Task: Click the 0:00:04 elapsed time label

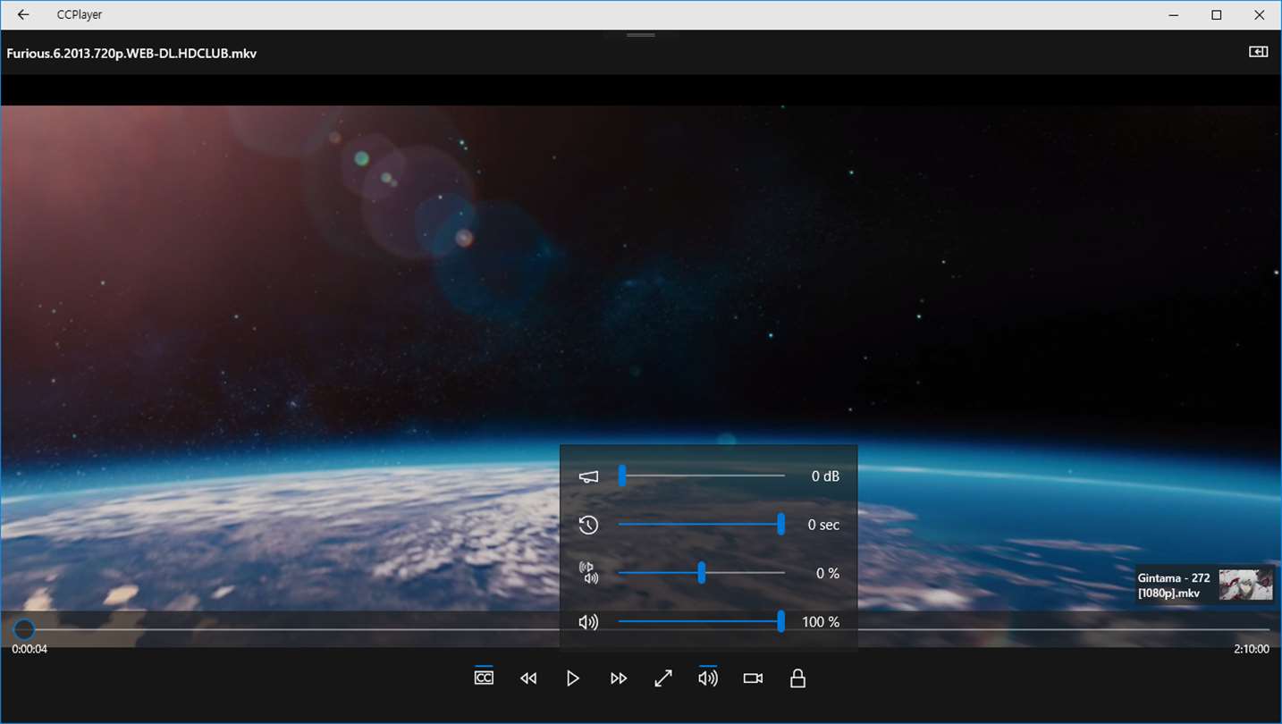Action: [x=30, y=649]
